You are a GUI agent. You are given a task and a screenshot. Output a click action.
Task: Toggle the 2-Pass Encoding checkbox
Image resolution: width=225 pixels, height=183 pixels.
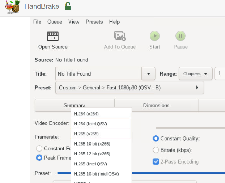coord(156,162)
